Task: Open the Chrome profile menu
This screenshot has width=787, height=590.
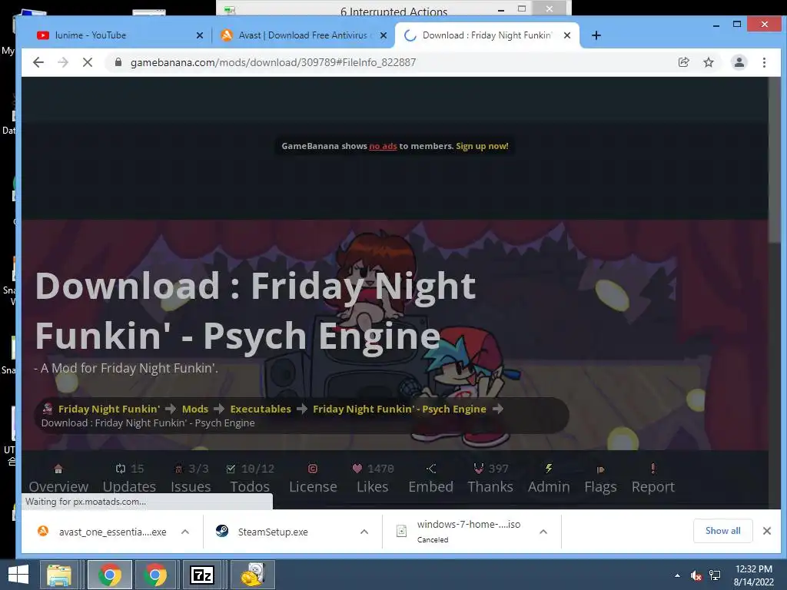Action: pyautogui.click(x=739, y=62)
